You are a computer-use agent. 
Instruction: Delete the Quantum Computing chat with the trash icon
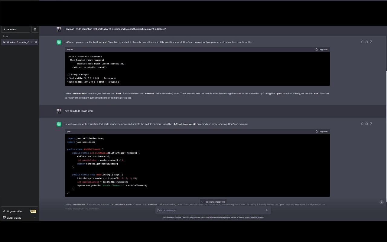coord(36,42)
